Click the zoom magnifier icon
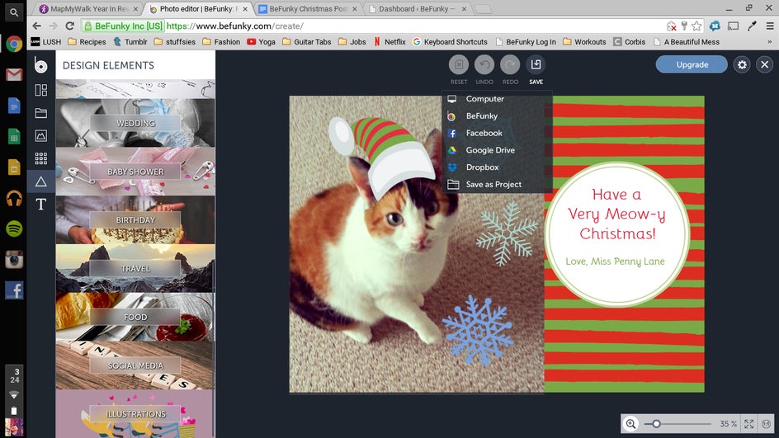The image size is (779, 438). click(x=630, y=424)
